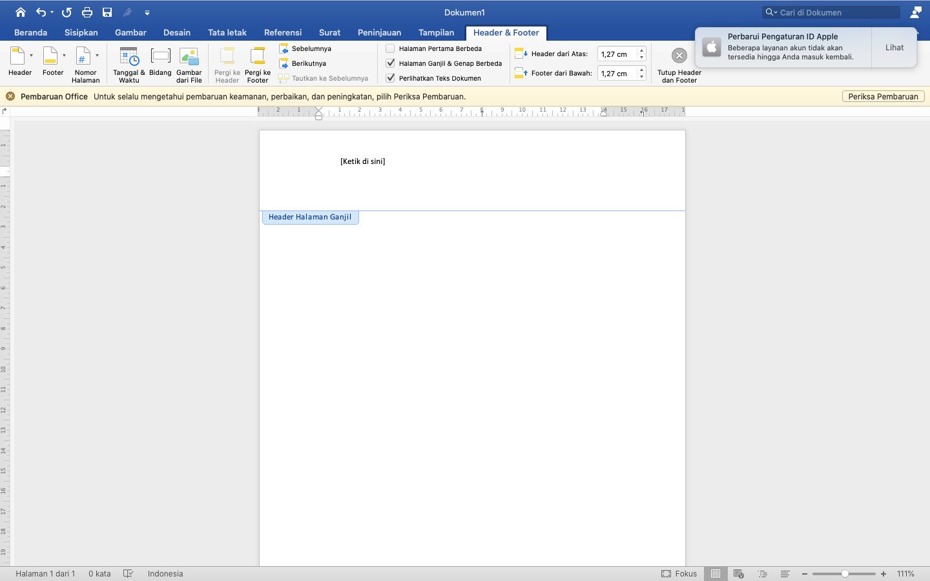Image resolution: width=930 pixels, height=581 pixels.
Task: Click Halaman 1 dari 1 status
Action: pos(45,573)
